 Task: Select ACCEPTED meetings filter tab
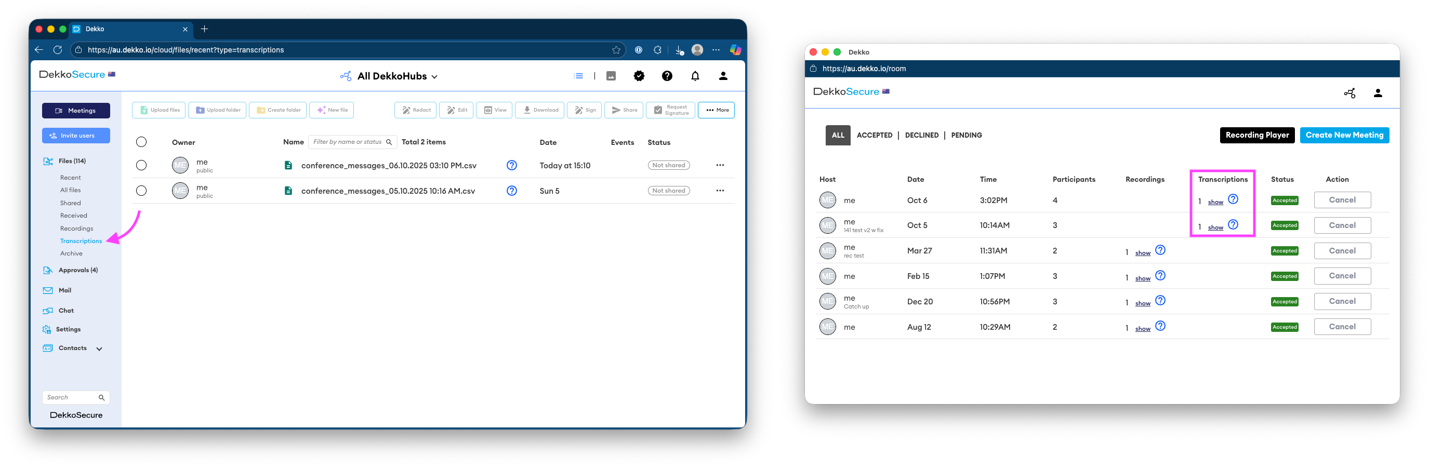874,135
